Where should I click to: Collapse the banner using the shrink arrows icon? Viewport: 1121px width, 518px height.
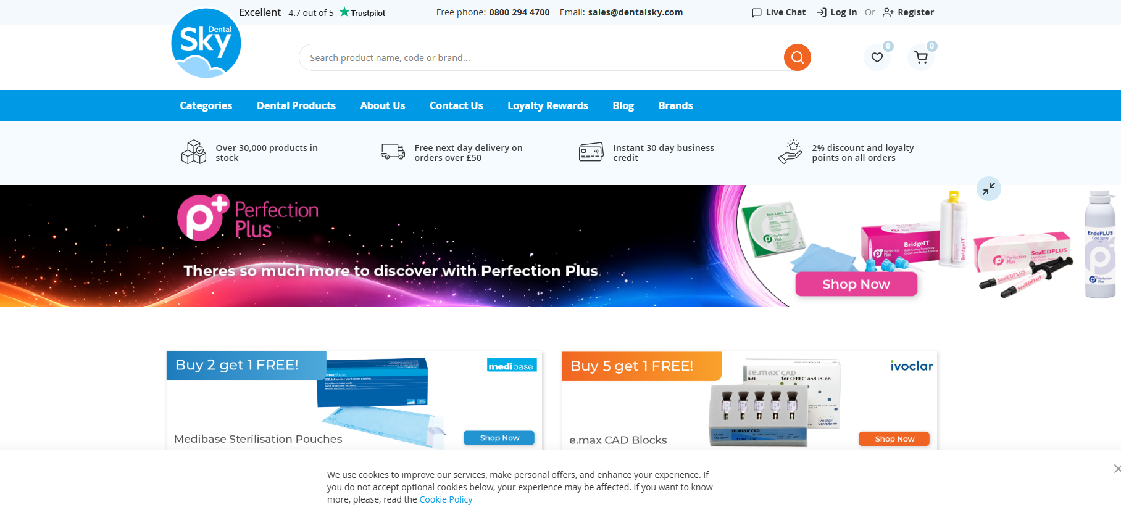coord(989,189)
